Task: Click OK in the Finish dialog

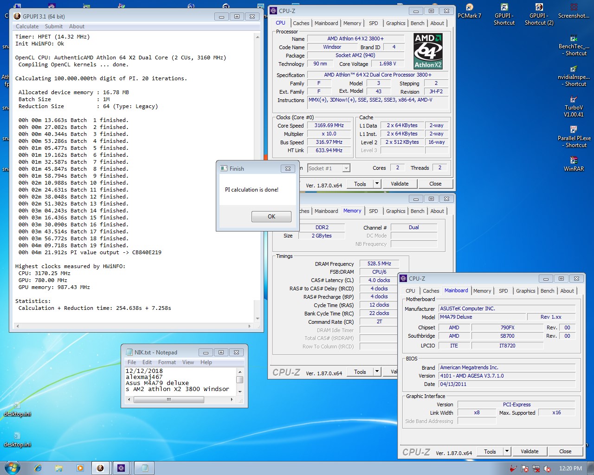Action: click(271, 217)
